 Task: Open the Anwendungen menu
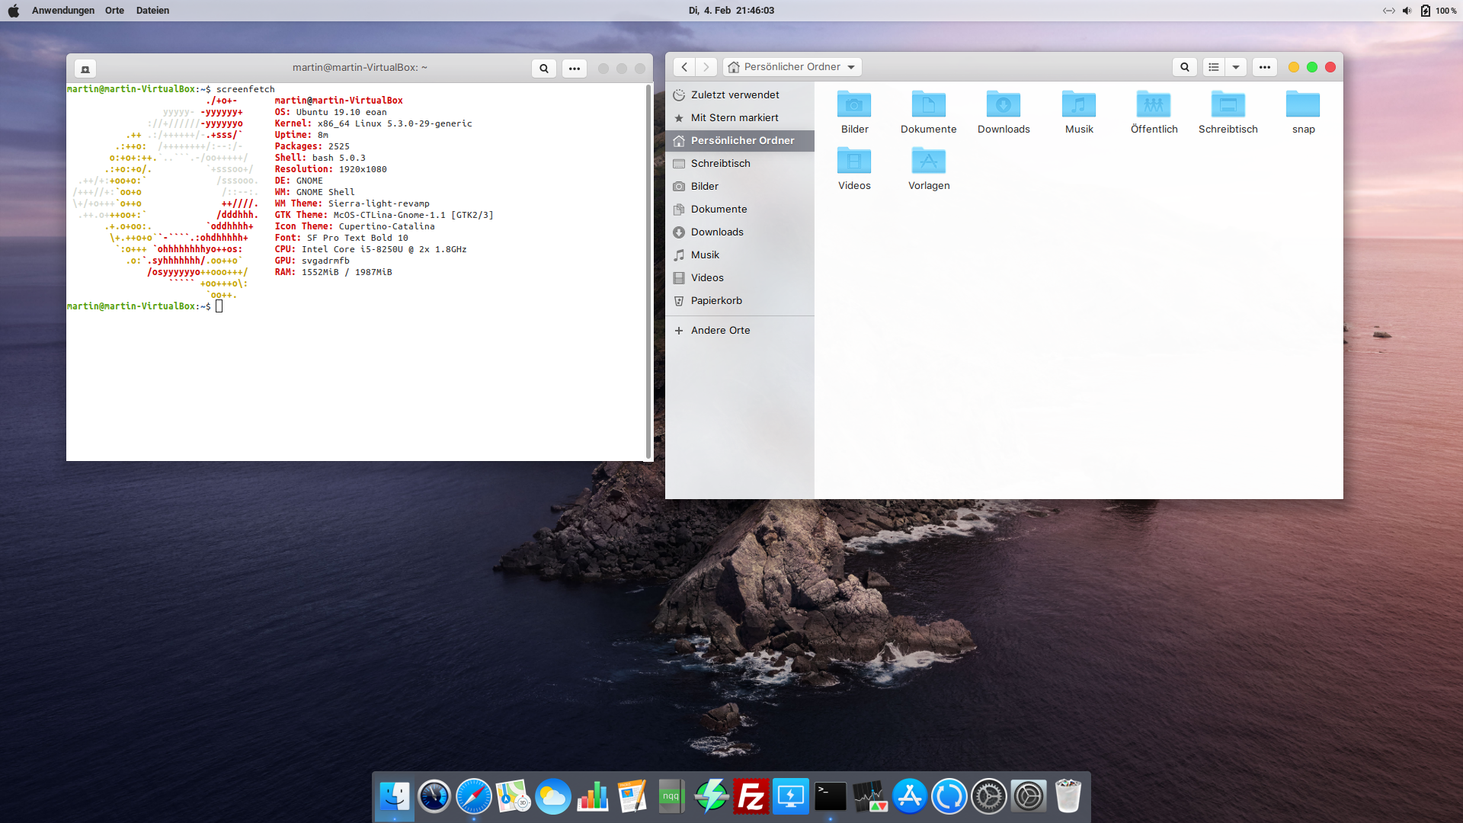pyautogui.click(x=63, y=10)
